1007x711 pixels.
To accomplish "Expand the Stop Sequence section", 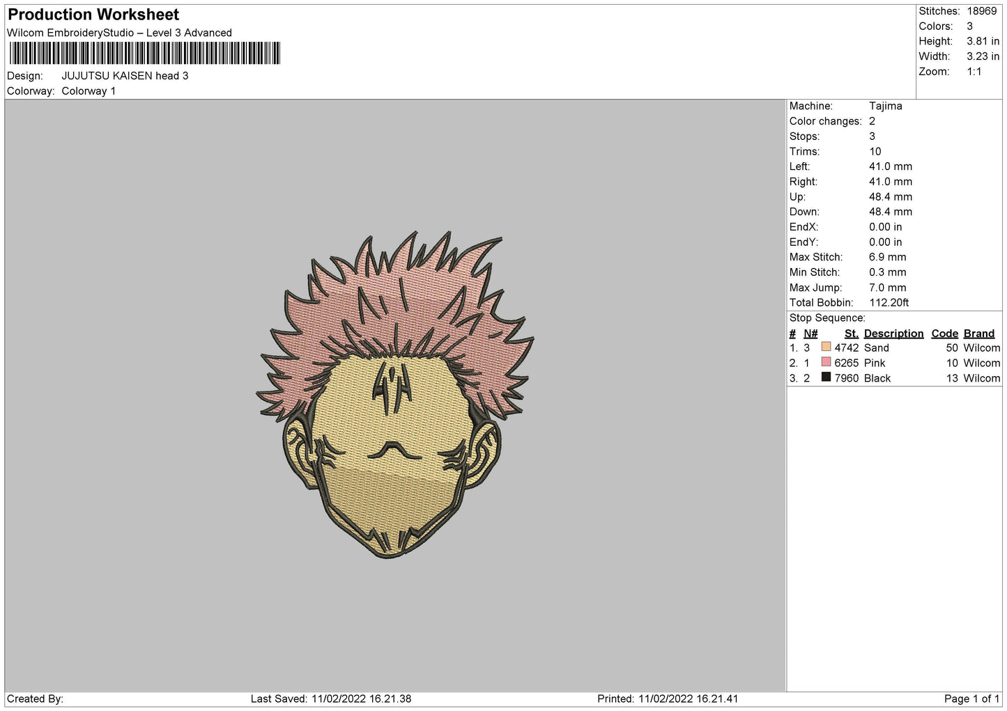I will pos(826,318).
